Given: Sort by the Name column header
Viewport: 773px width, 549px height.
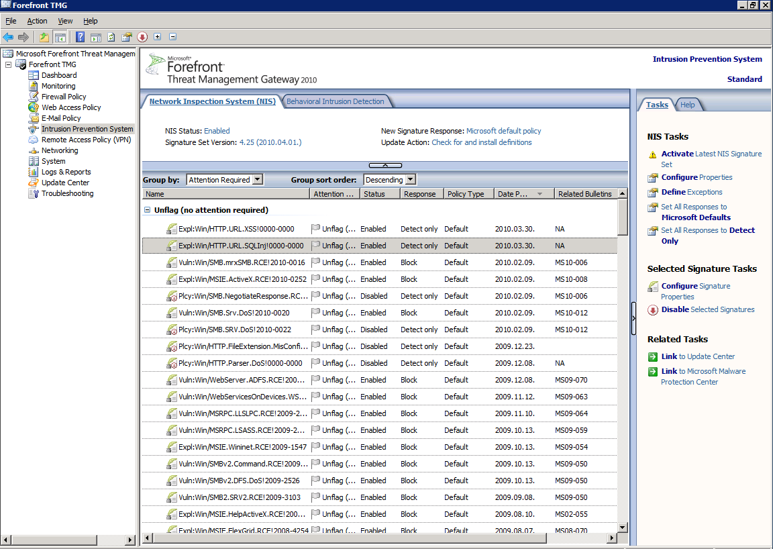Looking at the screenshot, I should click(225, 194).
